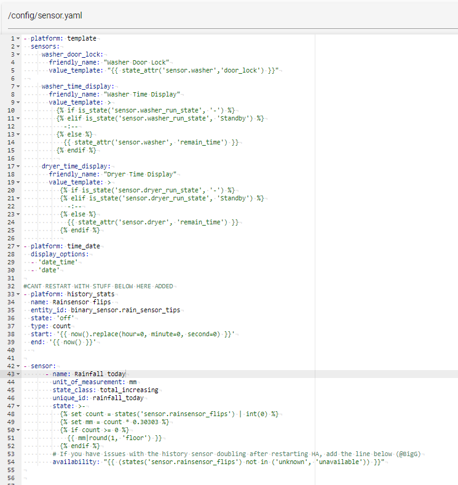Fold the display_options list on line 28
This screenshot has height=485, width=458.
pos(18,254)
